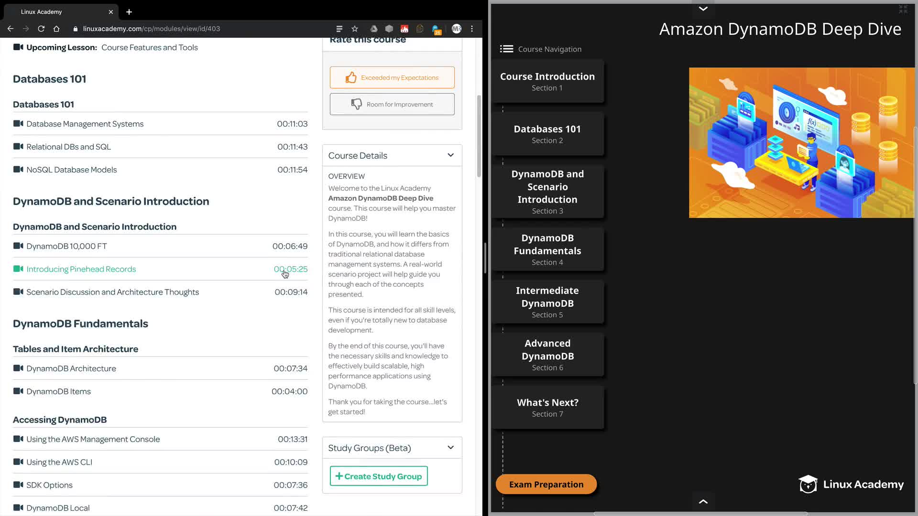Click the thumbs-up Exceeded my Expectations icon

pos(351,77)
